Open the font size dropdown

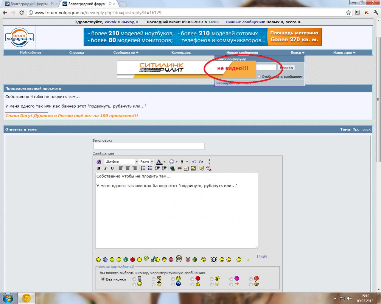[x=146, y=162]
